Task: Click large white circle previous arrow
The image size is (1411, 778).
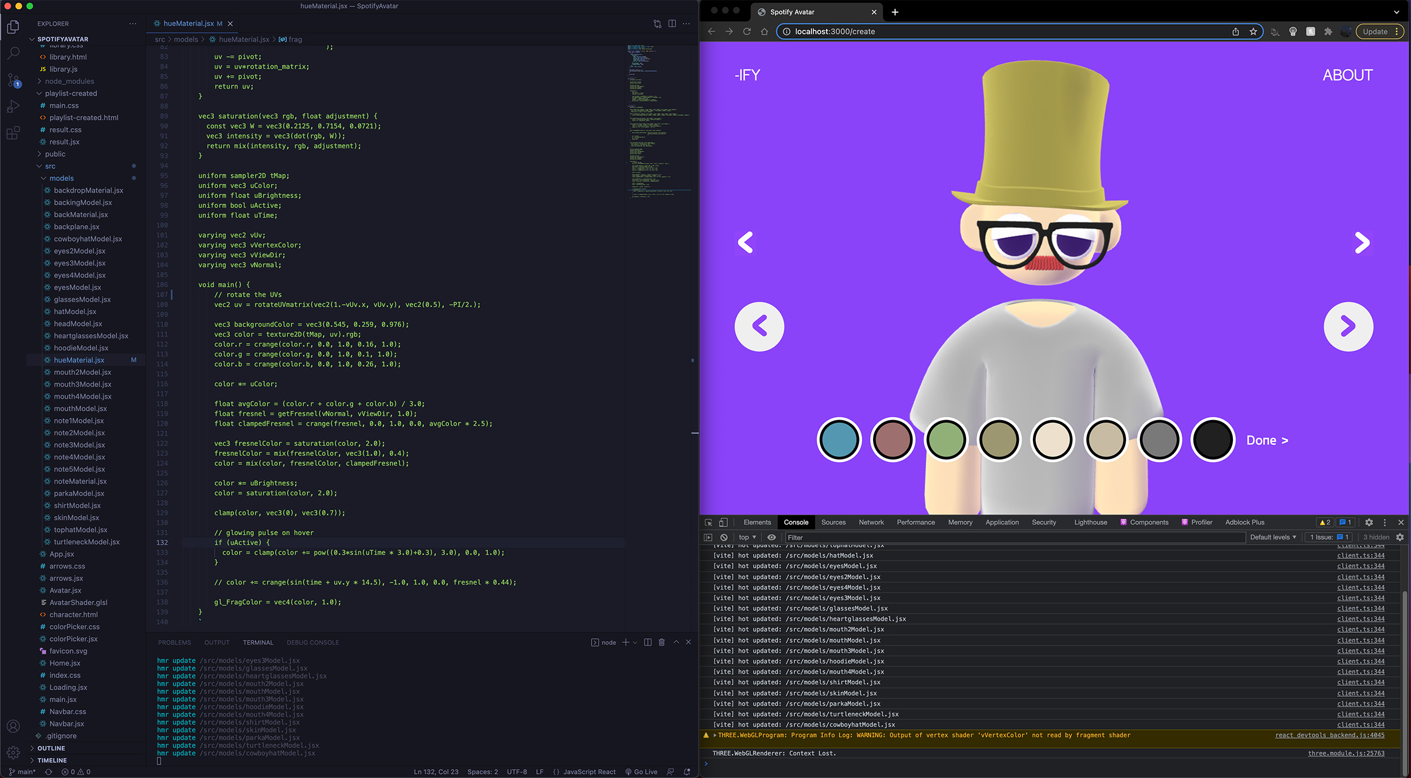Action: tap(760, 326)
